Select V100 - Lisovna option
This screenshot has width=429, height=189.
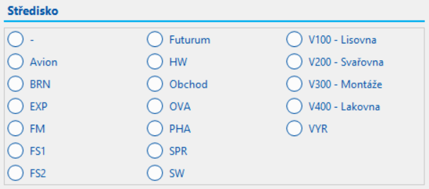[294, 39]
